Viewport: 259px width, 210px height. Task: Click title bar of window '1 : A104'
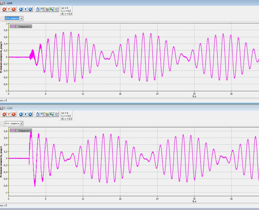point(122,2)
